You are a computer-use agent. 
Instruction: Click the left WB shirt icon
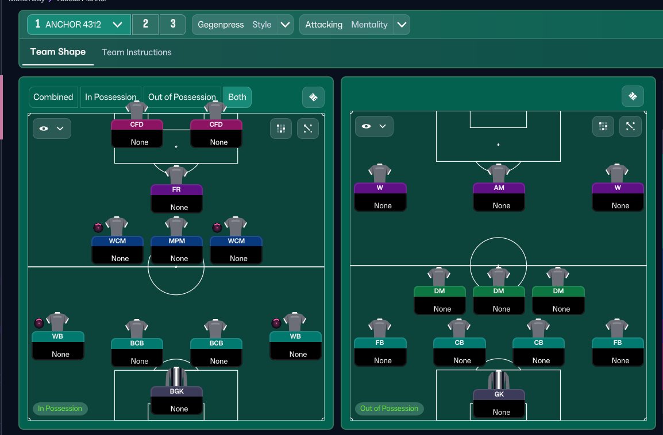pyautogui.click(x=57, y=322)
